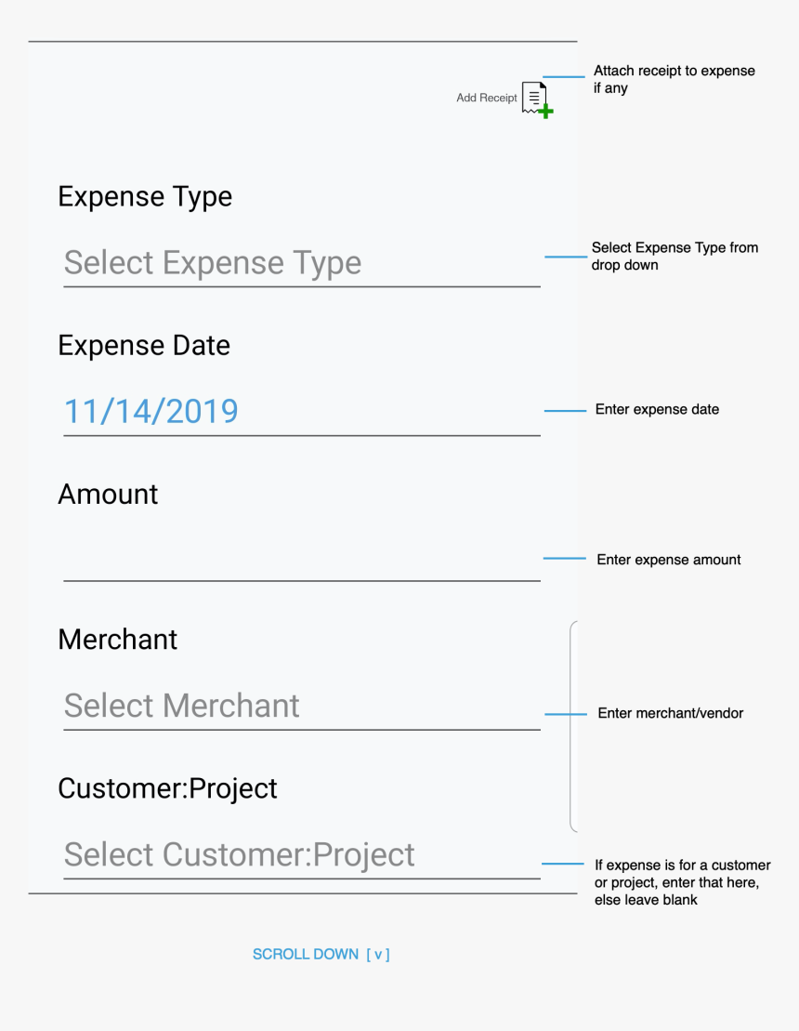Click the 'Enter merchant/vendor' annotation
Image resolution: width=799 pixels, height=1031 pixels.
pos(670,713)
